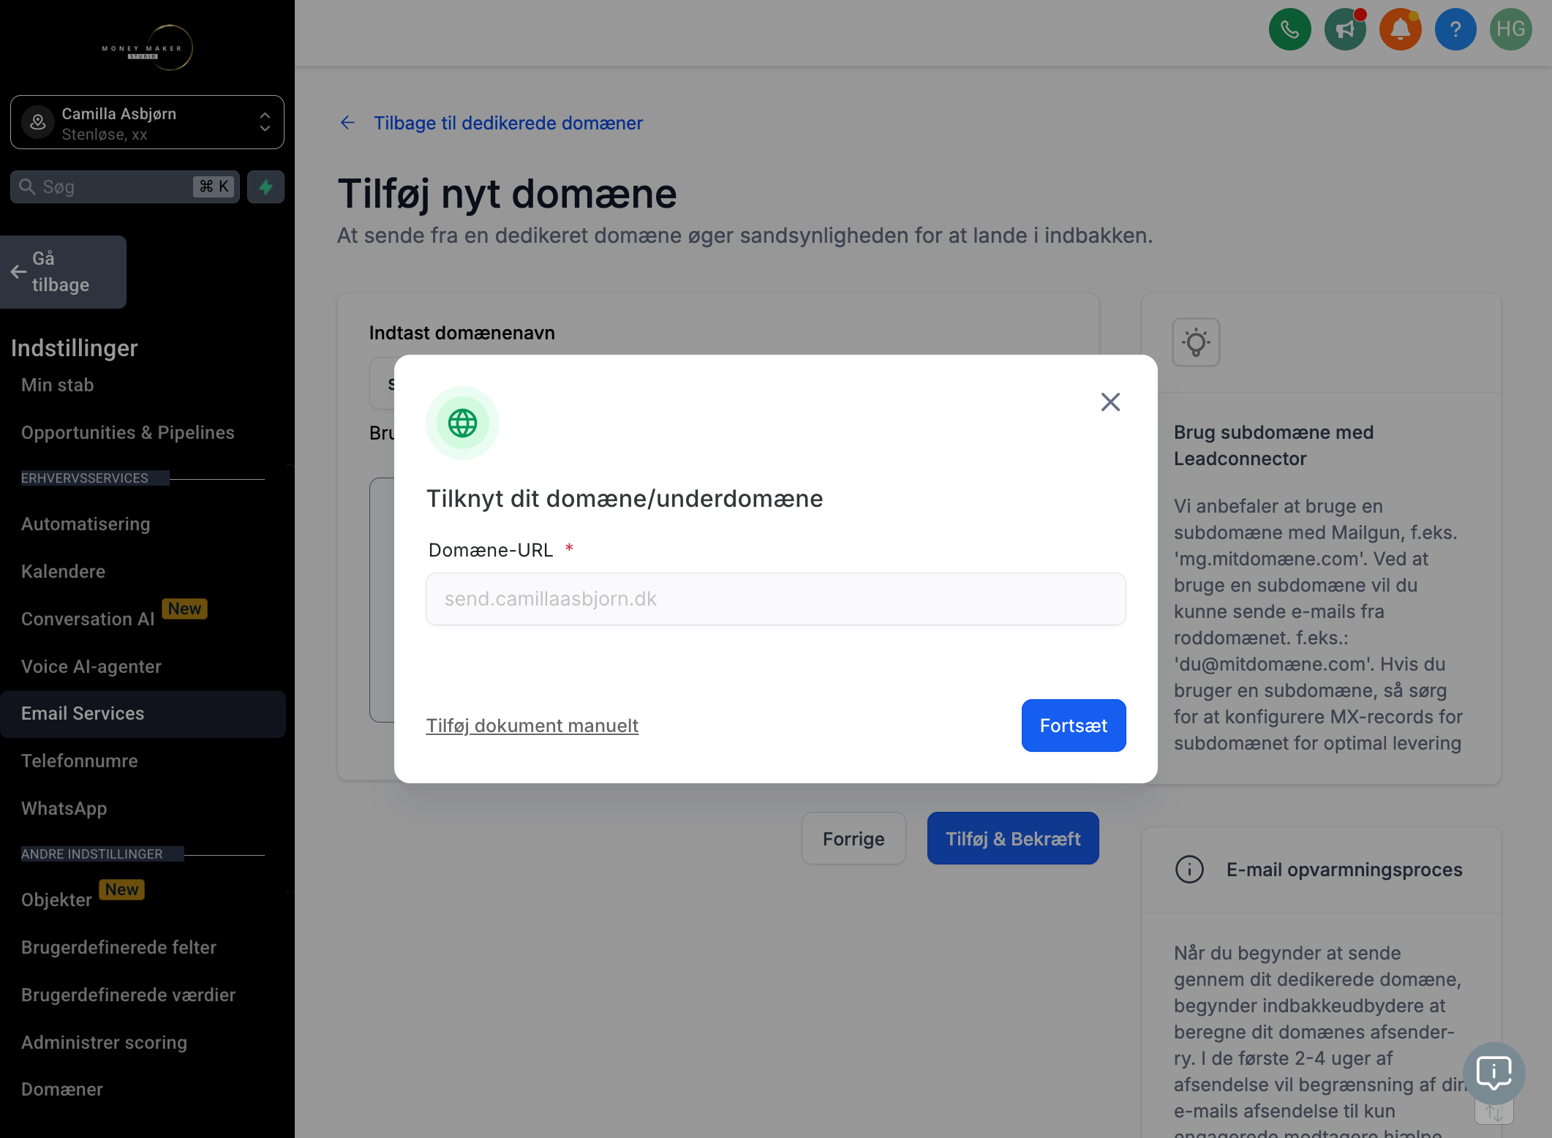Click the Fortsæt button
The height and width of the screenshot is (1138, 1552).
click(1073, 726)
